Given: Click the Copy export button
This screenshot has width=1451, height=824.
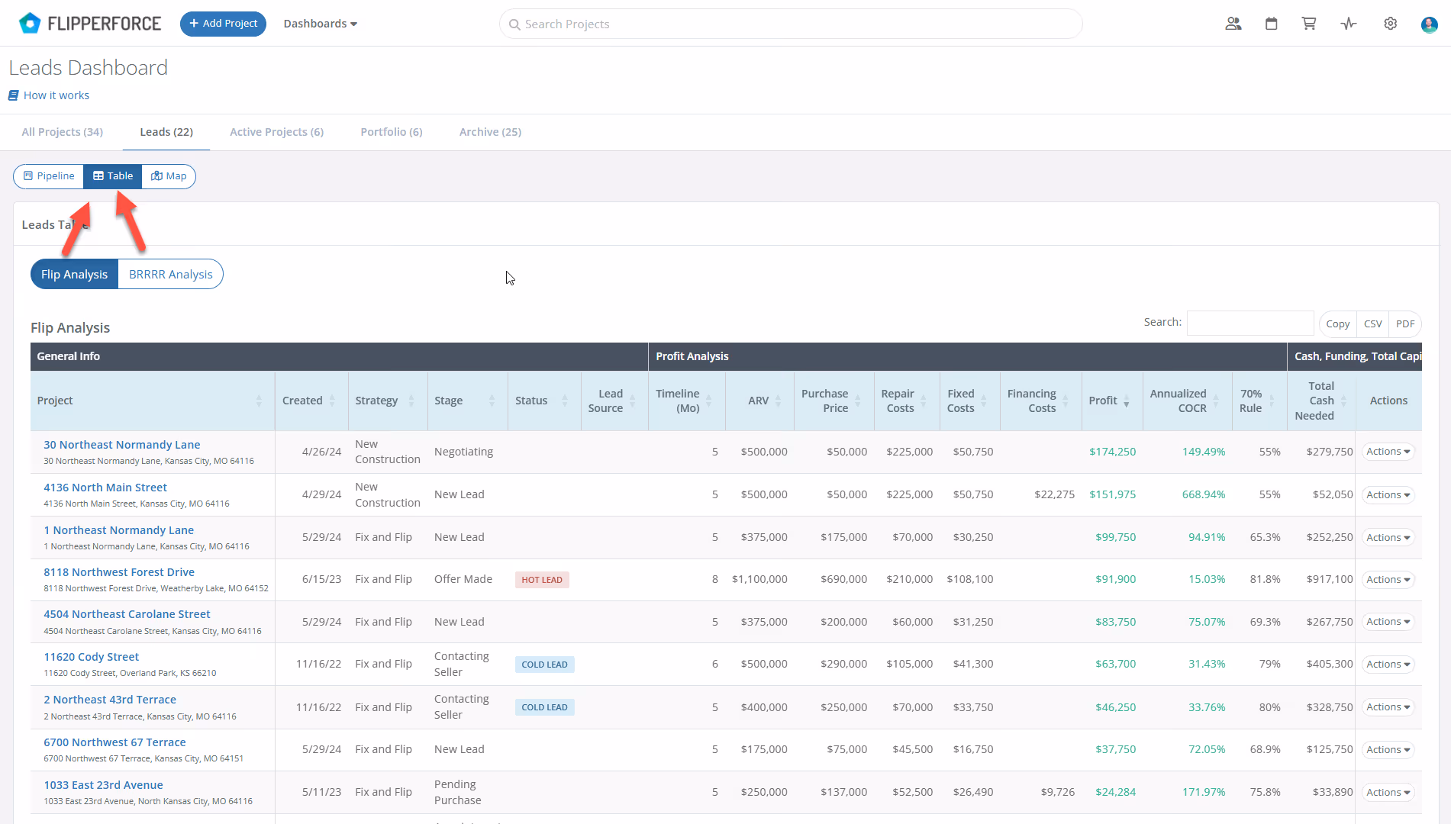Looking at the screenshot, I should (x=1337, y=324).
